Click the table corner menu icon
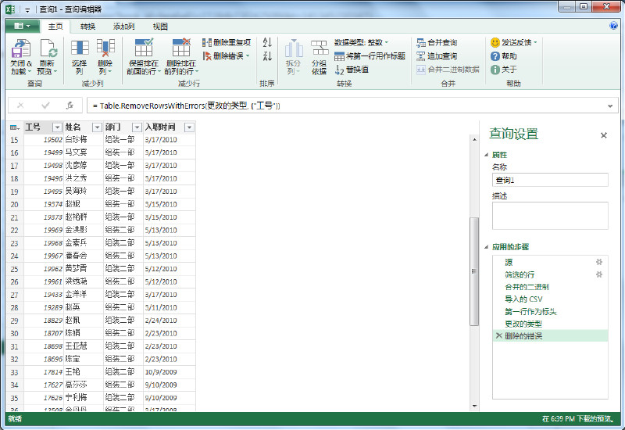The width and height of the screenshot is (625, 430). 14,127
